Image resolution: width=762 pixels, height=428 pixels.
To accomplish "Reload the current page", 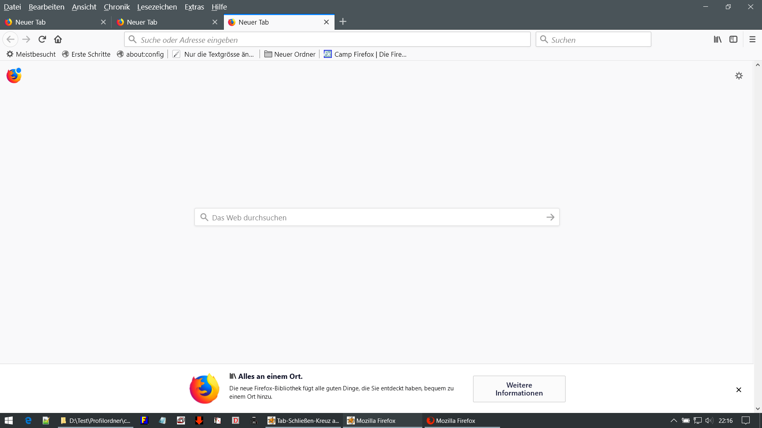I will (42, 39).
